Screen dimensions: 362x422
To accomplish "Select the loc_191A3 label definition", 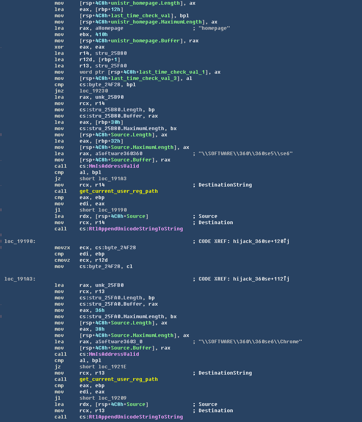I will 20,279.
